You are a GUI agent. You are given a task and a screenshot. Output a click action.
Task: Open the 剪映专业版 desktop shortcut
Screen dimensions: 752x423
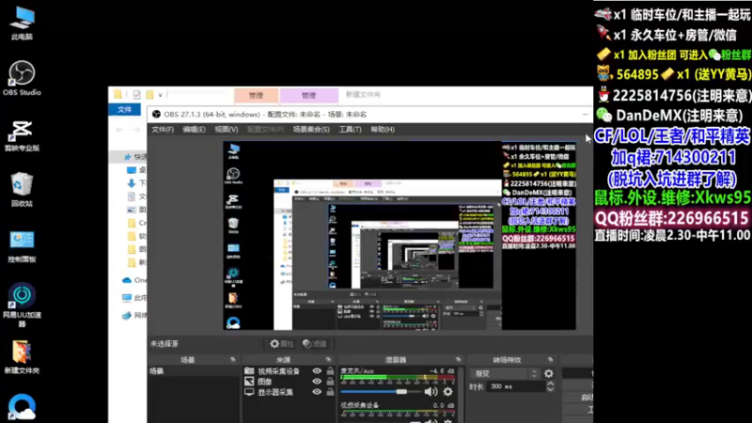[x=22, y=135]
